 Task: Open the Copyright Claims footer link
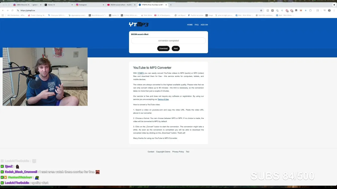pyautogui.click(x=163, y=152)
